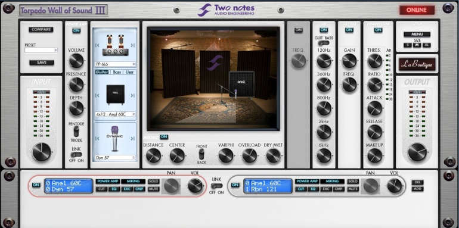Flip the GUIT/BASS EQ switch

324,43
